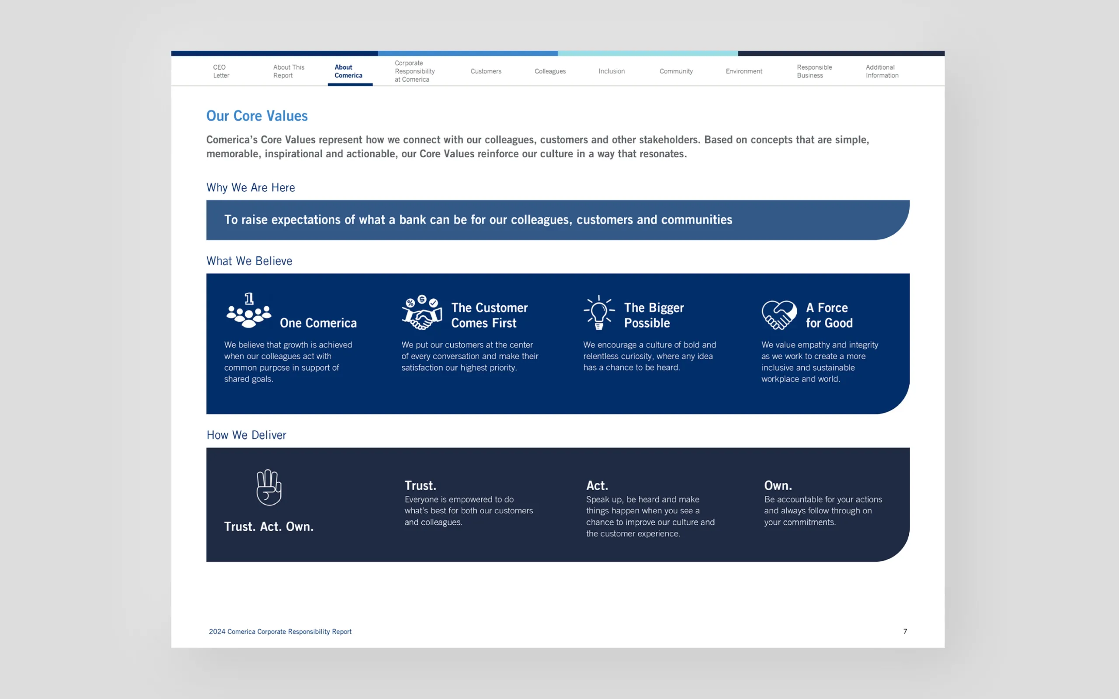Click the handshake Customer Comes First icon

[421, 313]
